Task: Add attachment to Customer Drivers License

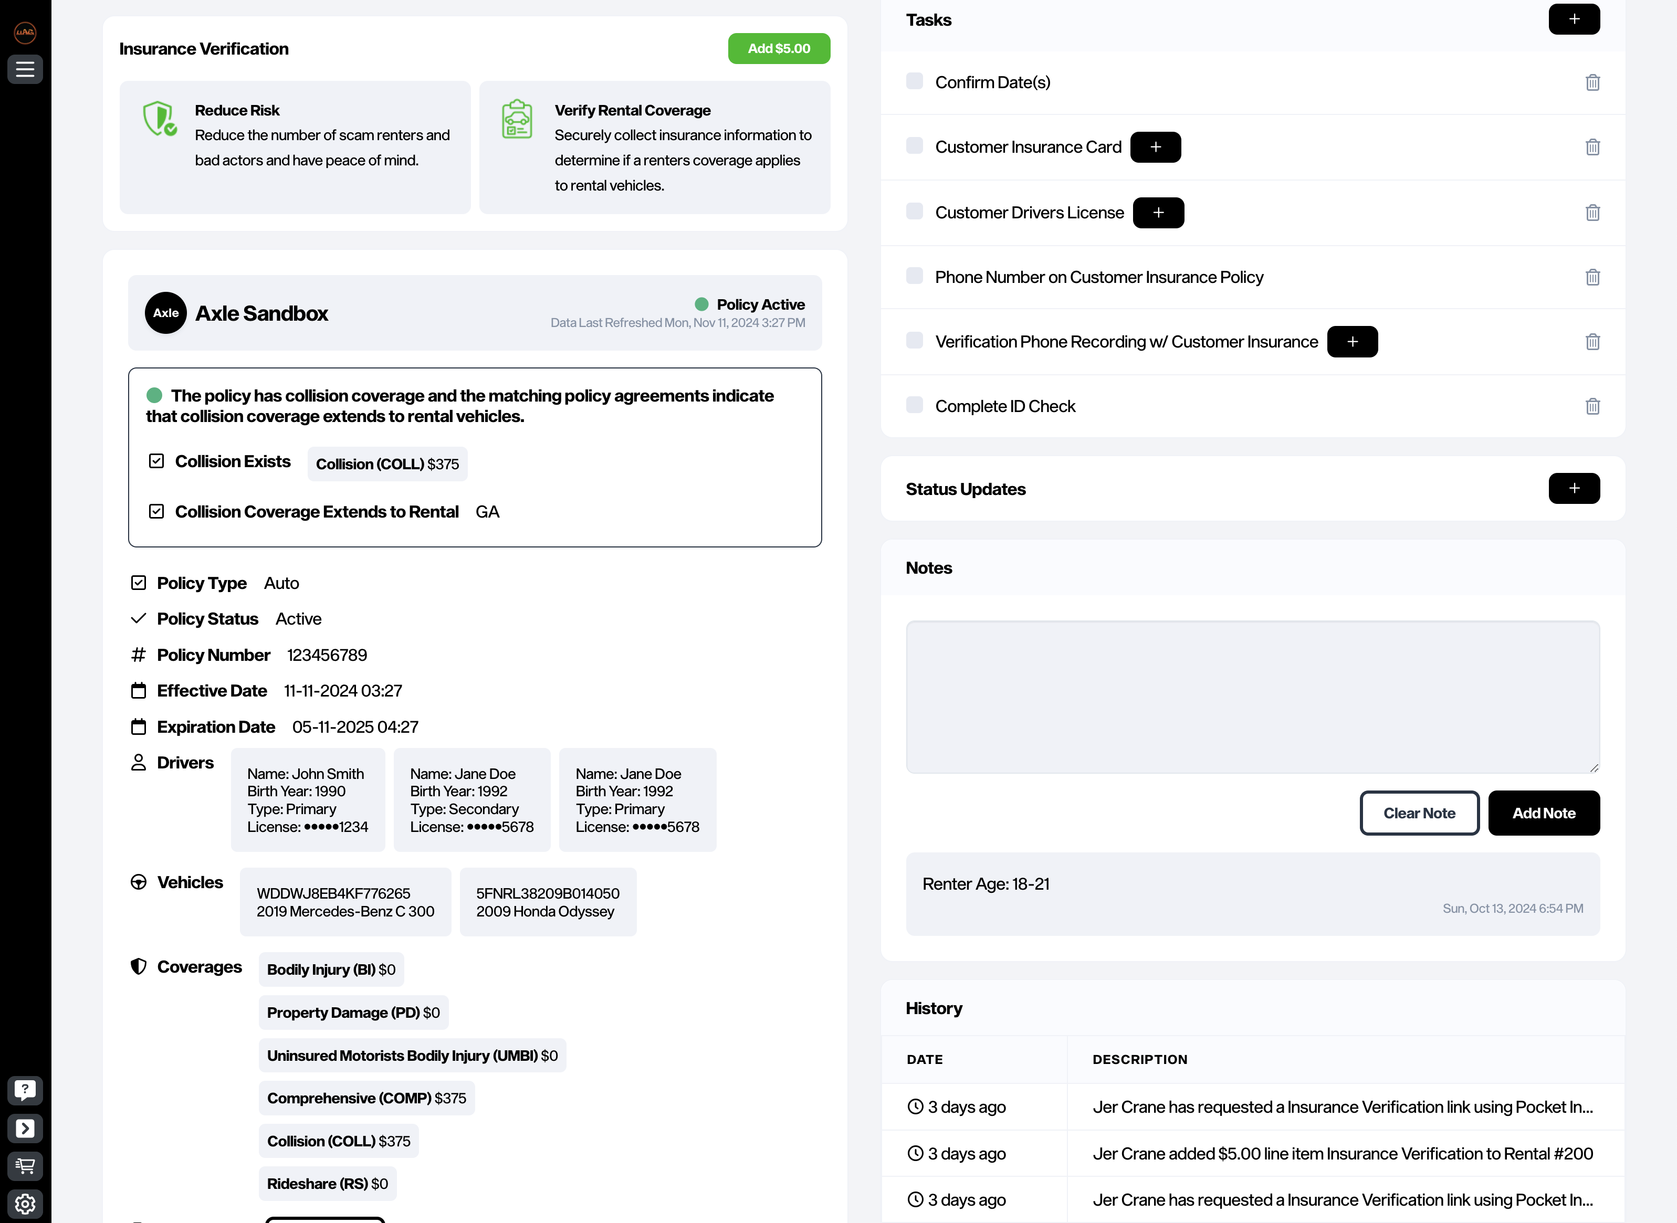Action: 1158,213
